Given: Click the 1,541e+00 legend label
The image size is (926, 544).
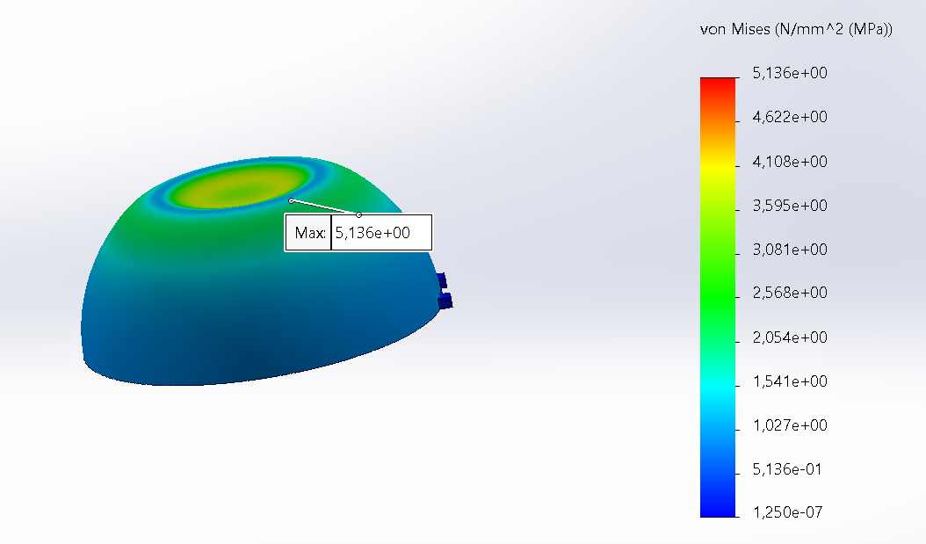Looking at the screenshot, I should pyautogui.click(x=790, y=381).
